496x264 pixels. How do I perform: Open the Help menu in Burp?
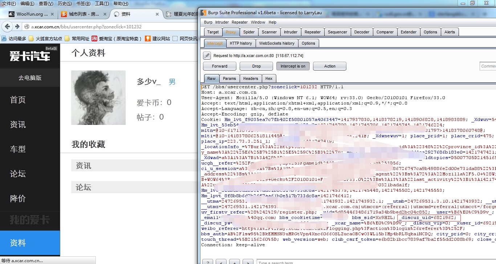pyautogui.click(x=272, y=22)
